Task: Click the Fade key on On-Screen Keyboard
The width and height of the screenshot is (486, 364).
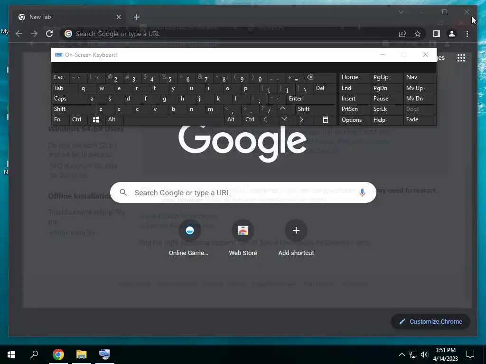Action: (x=420, y=119)
